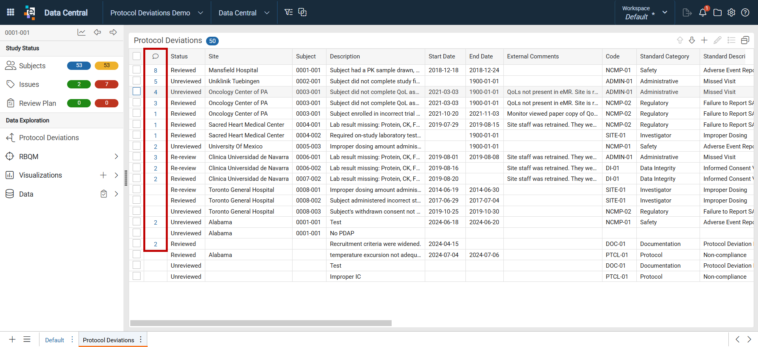Click the red Issues count badge 7
The width and height of the screenshot is (758, 347).
pyautogui.click(x=107, y=84)
